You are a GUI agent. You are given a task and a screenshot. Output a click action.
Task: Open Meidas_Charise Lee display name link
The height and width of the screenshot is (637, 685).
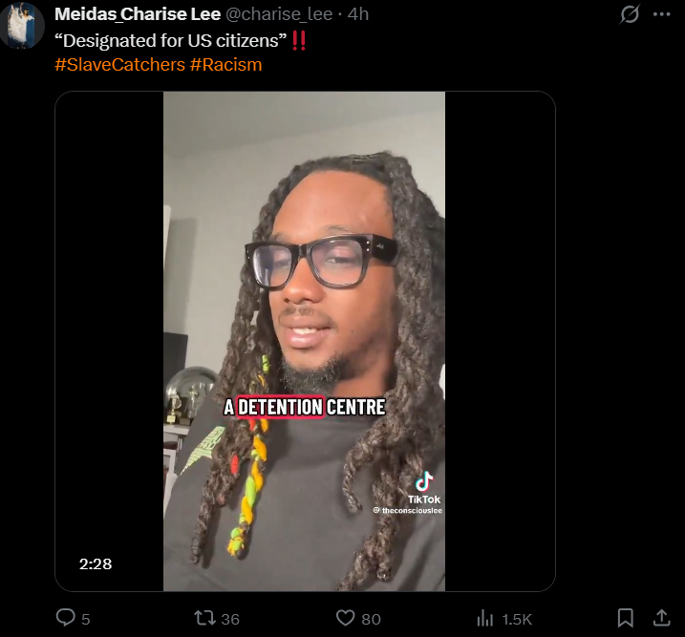point(138,14)
